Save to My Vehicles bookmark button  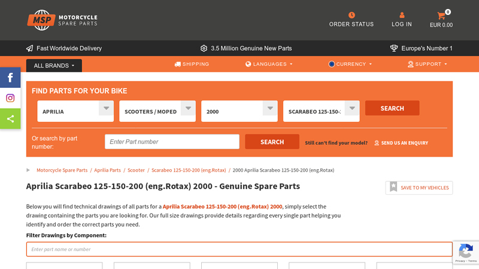click(419, 188)
